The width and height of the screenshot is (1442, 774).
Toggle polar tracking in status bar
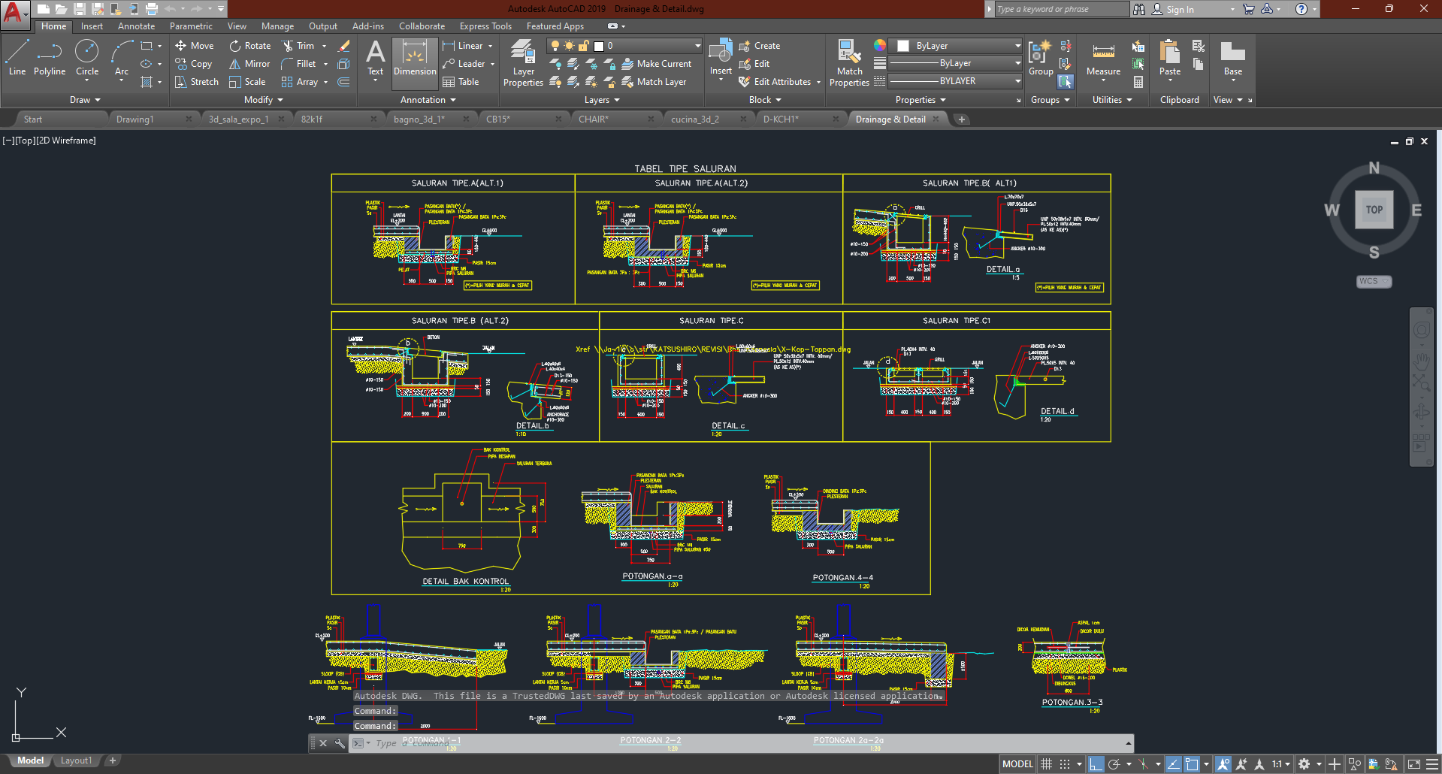pyautogui.click(x=1114, y=764)
